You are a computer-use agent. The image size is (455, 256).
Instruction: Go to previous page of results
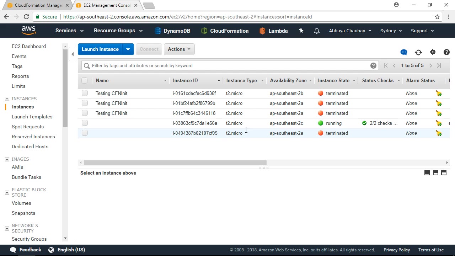(394, 65)
